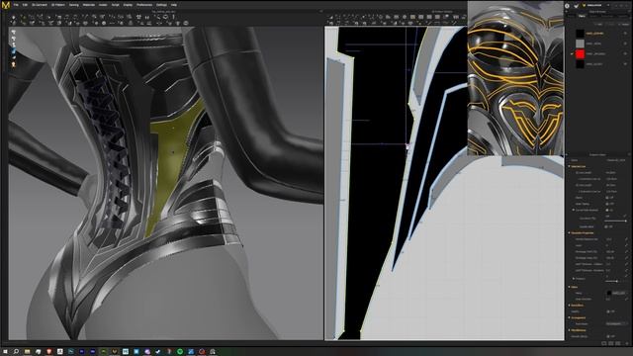This screenshot has width=633, height=356.
Task: Click the Add button in Object Browser
Action: click(599, 24)
